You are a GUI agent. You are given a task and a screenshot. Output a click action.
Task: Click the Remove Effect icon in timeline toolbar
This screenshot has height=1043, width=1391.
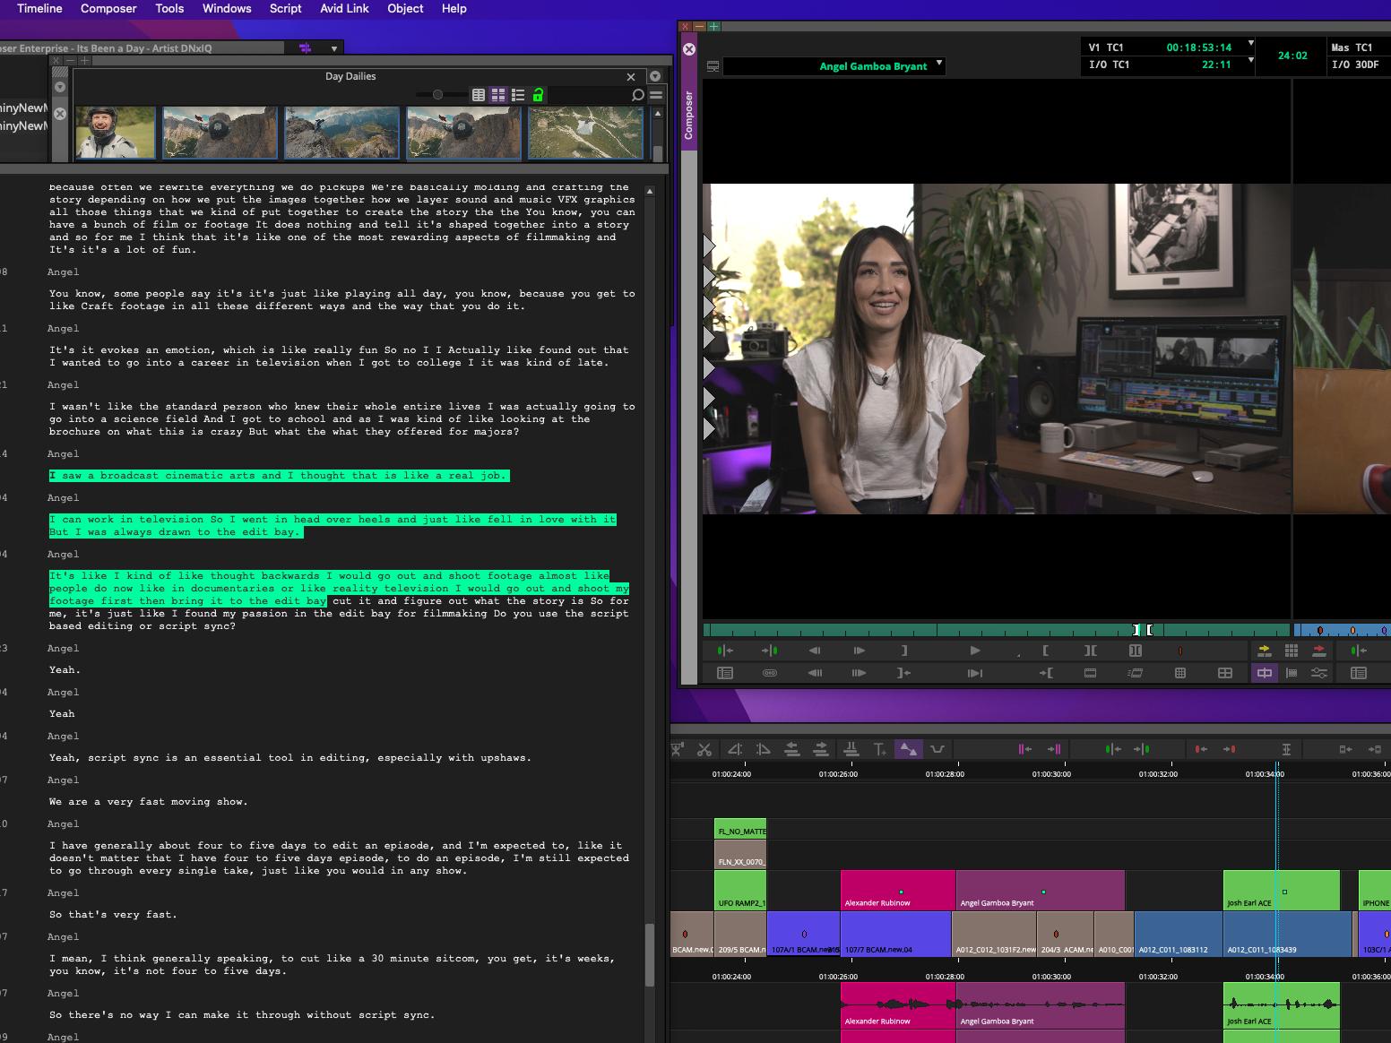(678, 749)
